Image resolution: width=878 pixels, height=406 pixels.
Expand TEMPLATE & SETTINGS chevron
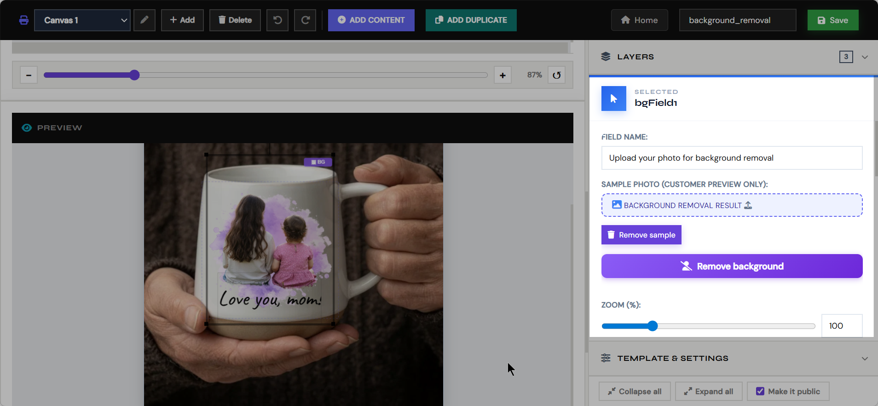tap(865, 359)
